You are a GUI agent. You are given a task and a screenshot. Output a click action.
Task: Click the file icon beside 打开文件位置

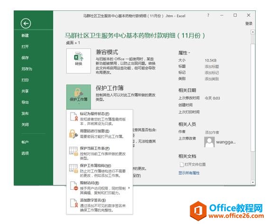click(181, 165)
